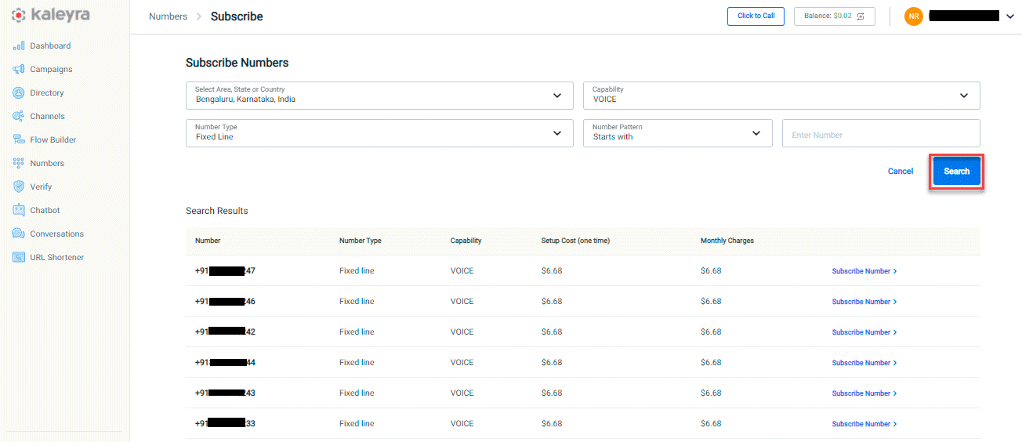This screenshot has width=1022, height=442.
Task: Go to Dashboard menu item
Action: (50, 45)
